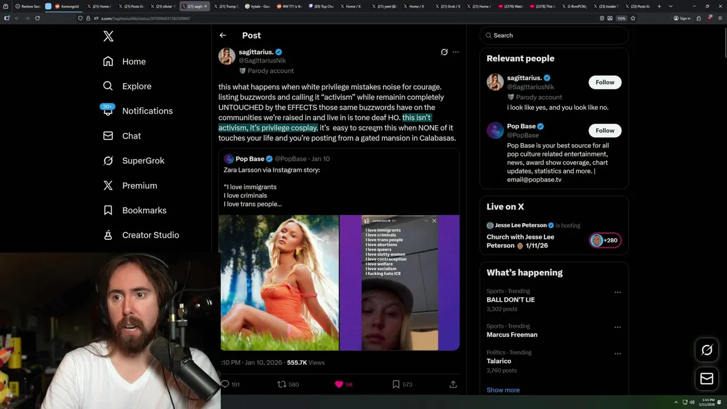Click the 150% zoom indicator
Screen dimensions: 727x409
[621, 18]
